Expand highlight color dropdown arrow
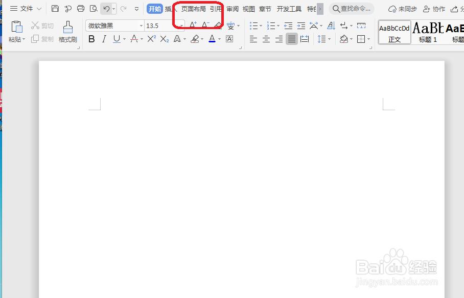The image size is (464, 298). (202, 39)
